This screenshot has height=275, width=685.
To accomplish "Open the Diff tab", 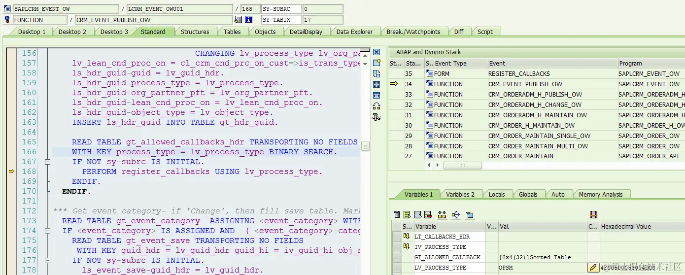I will click(x=459, y=32).
